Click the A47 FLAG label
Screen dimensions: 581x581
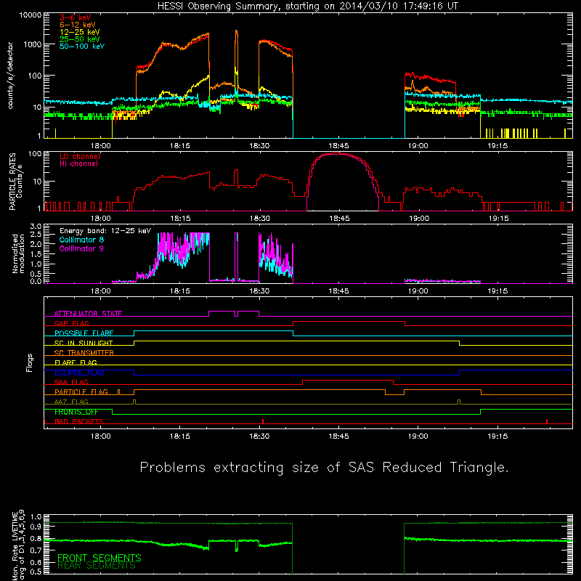click(71, 402)
